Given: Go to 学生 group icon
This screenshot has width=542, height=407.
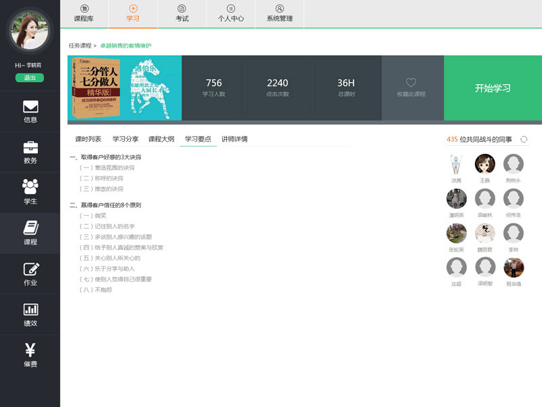Looking at the screenshot, I should click(30, 187).
